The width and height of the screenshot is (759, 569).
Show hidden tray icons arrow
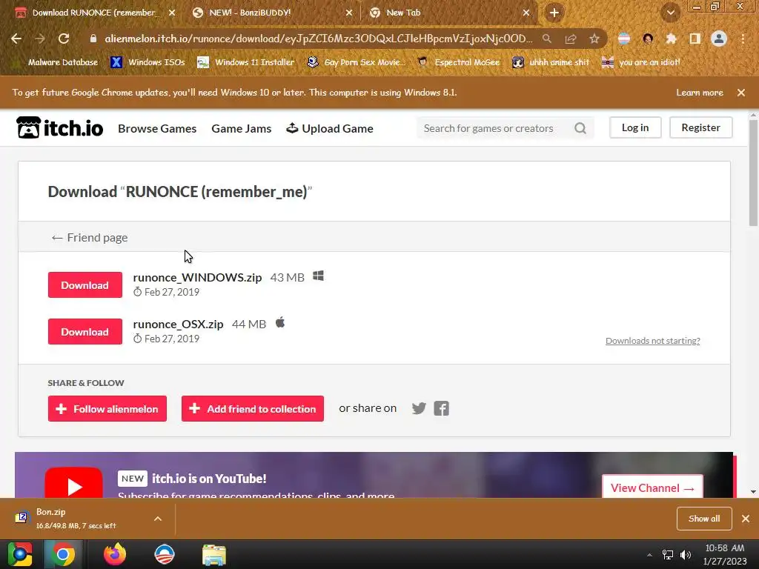(x=649, y=555)
